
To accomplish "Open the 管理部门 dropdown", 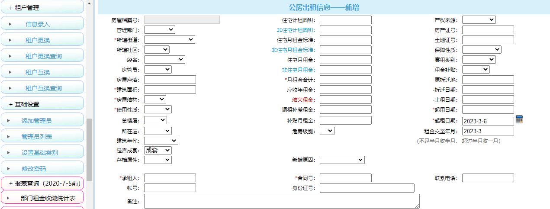I will coord(159,30).
